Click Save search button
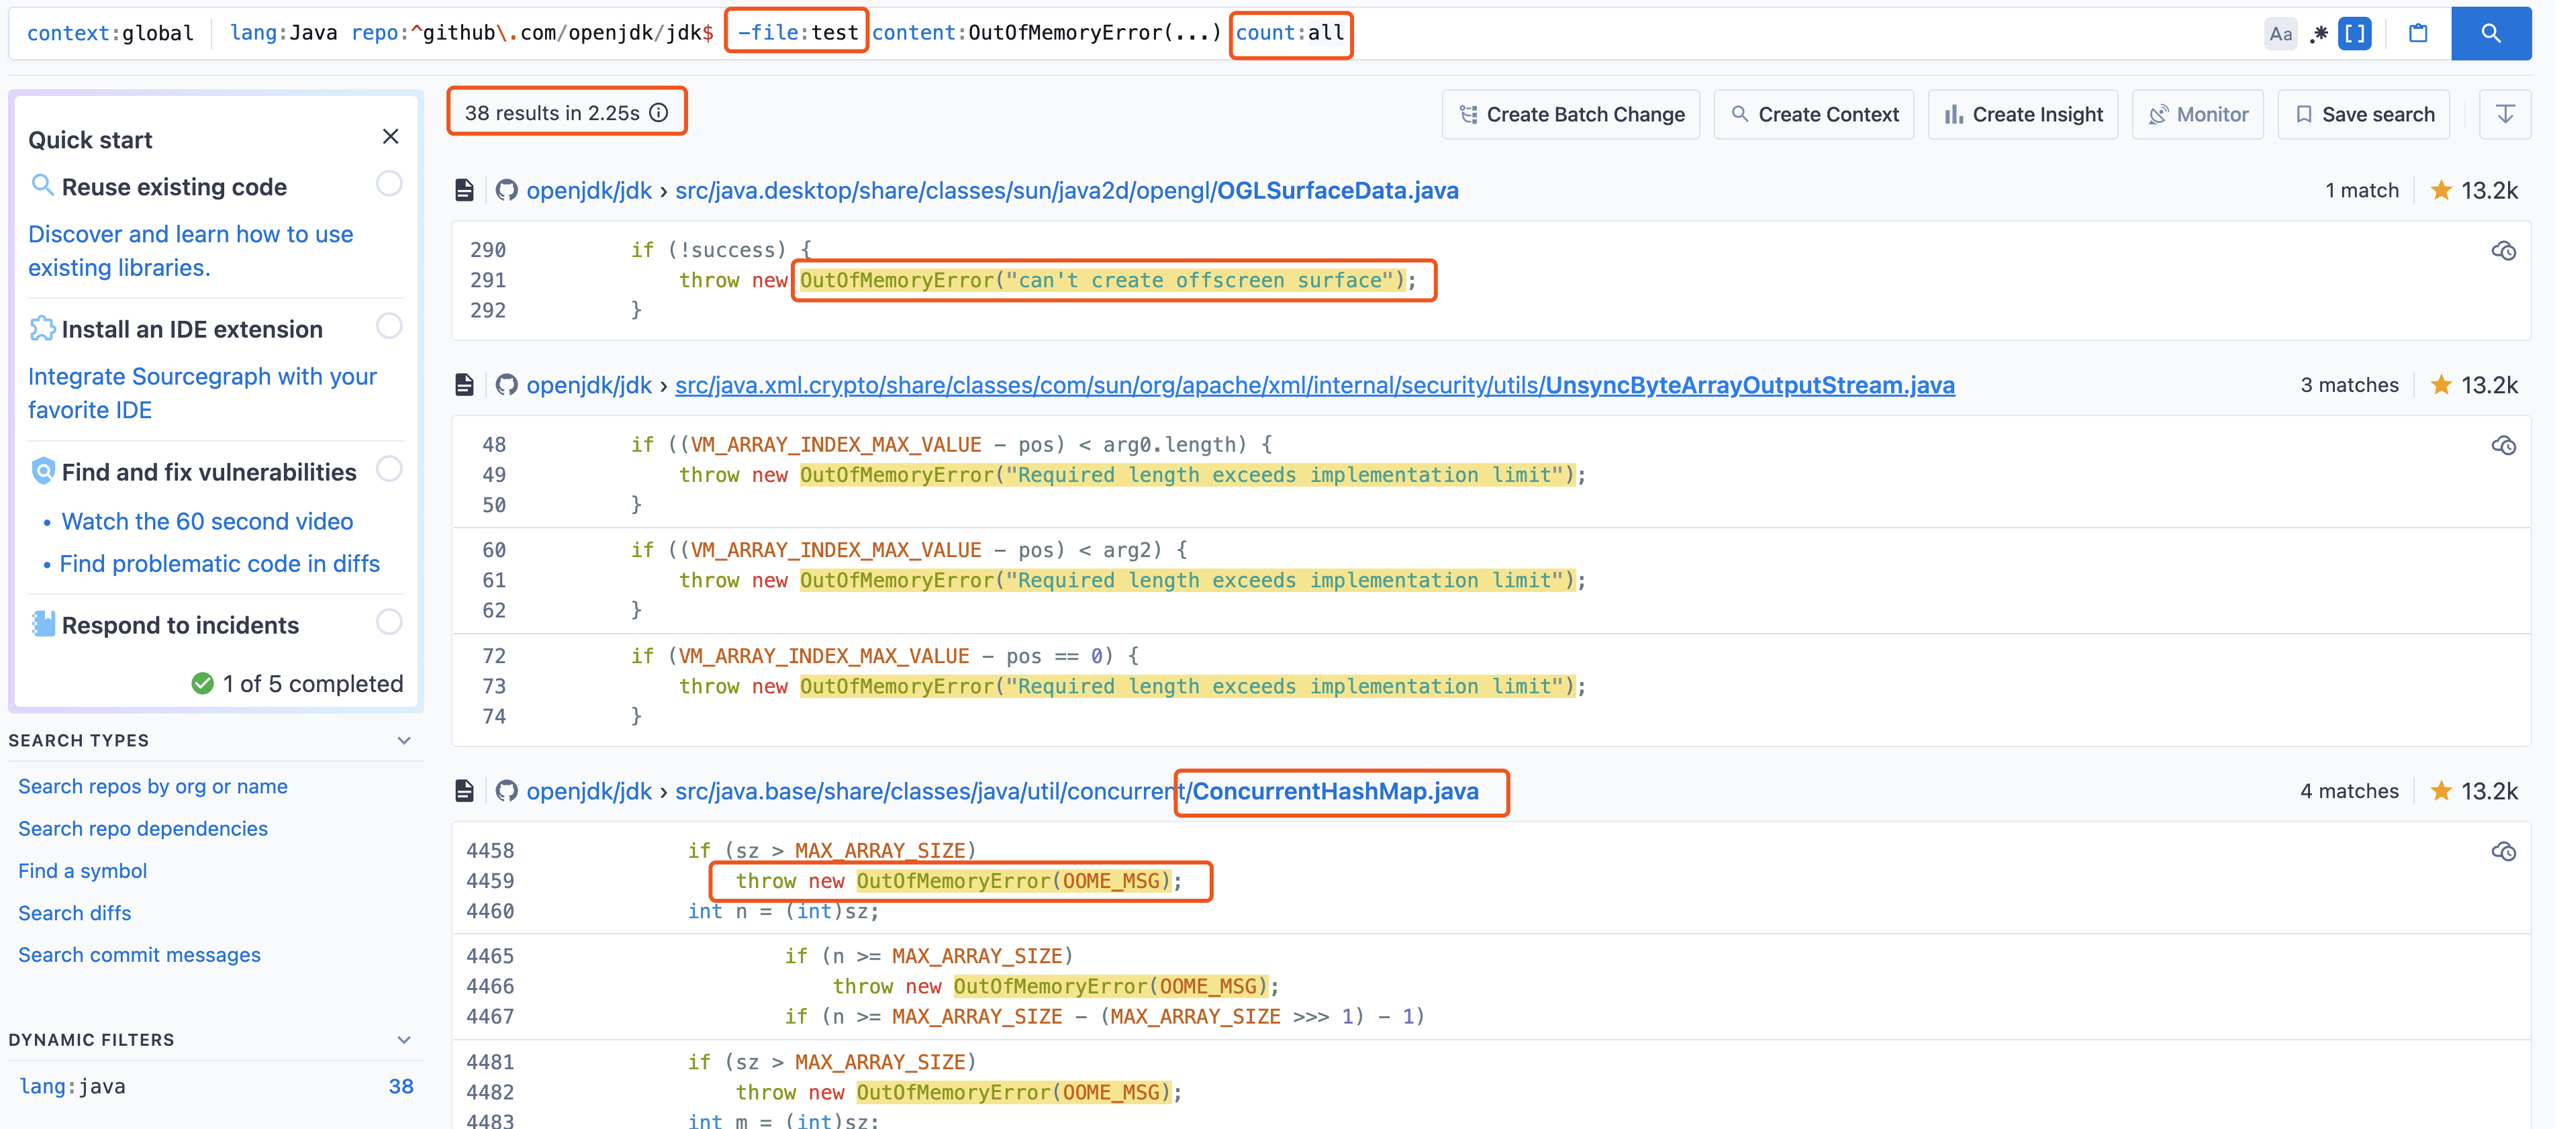Image resolution: width=2555 pixels, height=1129 pixels. (x=2364, y=115)
